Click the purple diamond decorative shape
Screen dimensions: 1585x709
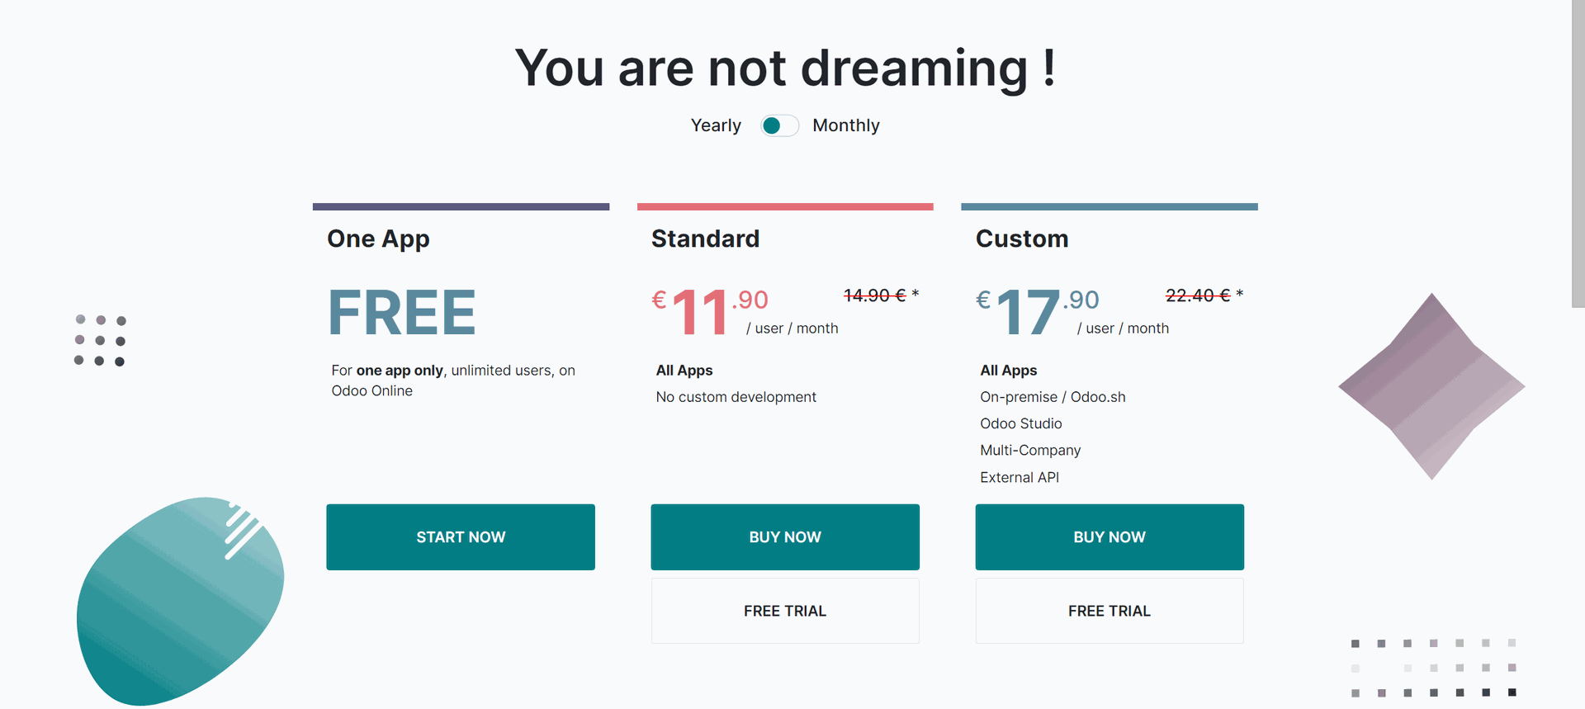tap(1431, 386)
